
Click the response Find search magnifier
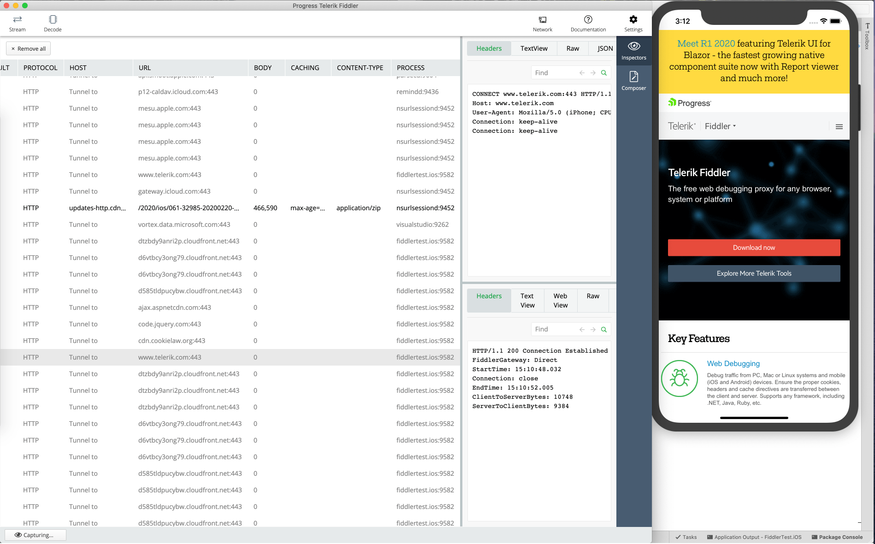coord(604,329)
